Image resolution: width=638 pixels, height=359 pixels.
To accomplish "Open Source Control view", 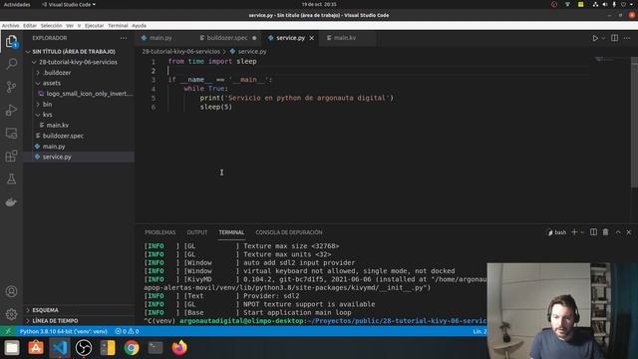I will click(x=11, y=87).
